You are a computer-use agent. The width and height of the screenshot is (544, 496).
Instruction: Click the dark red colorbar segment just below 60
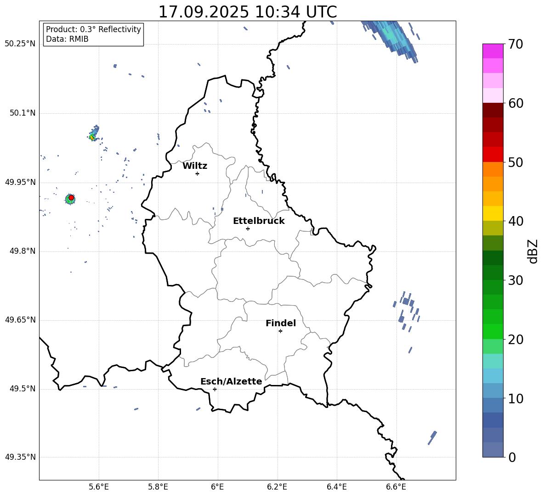click(x=493, y=110)
